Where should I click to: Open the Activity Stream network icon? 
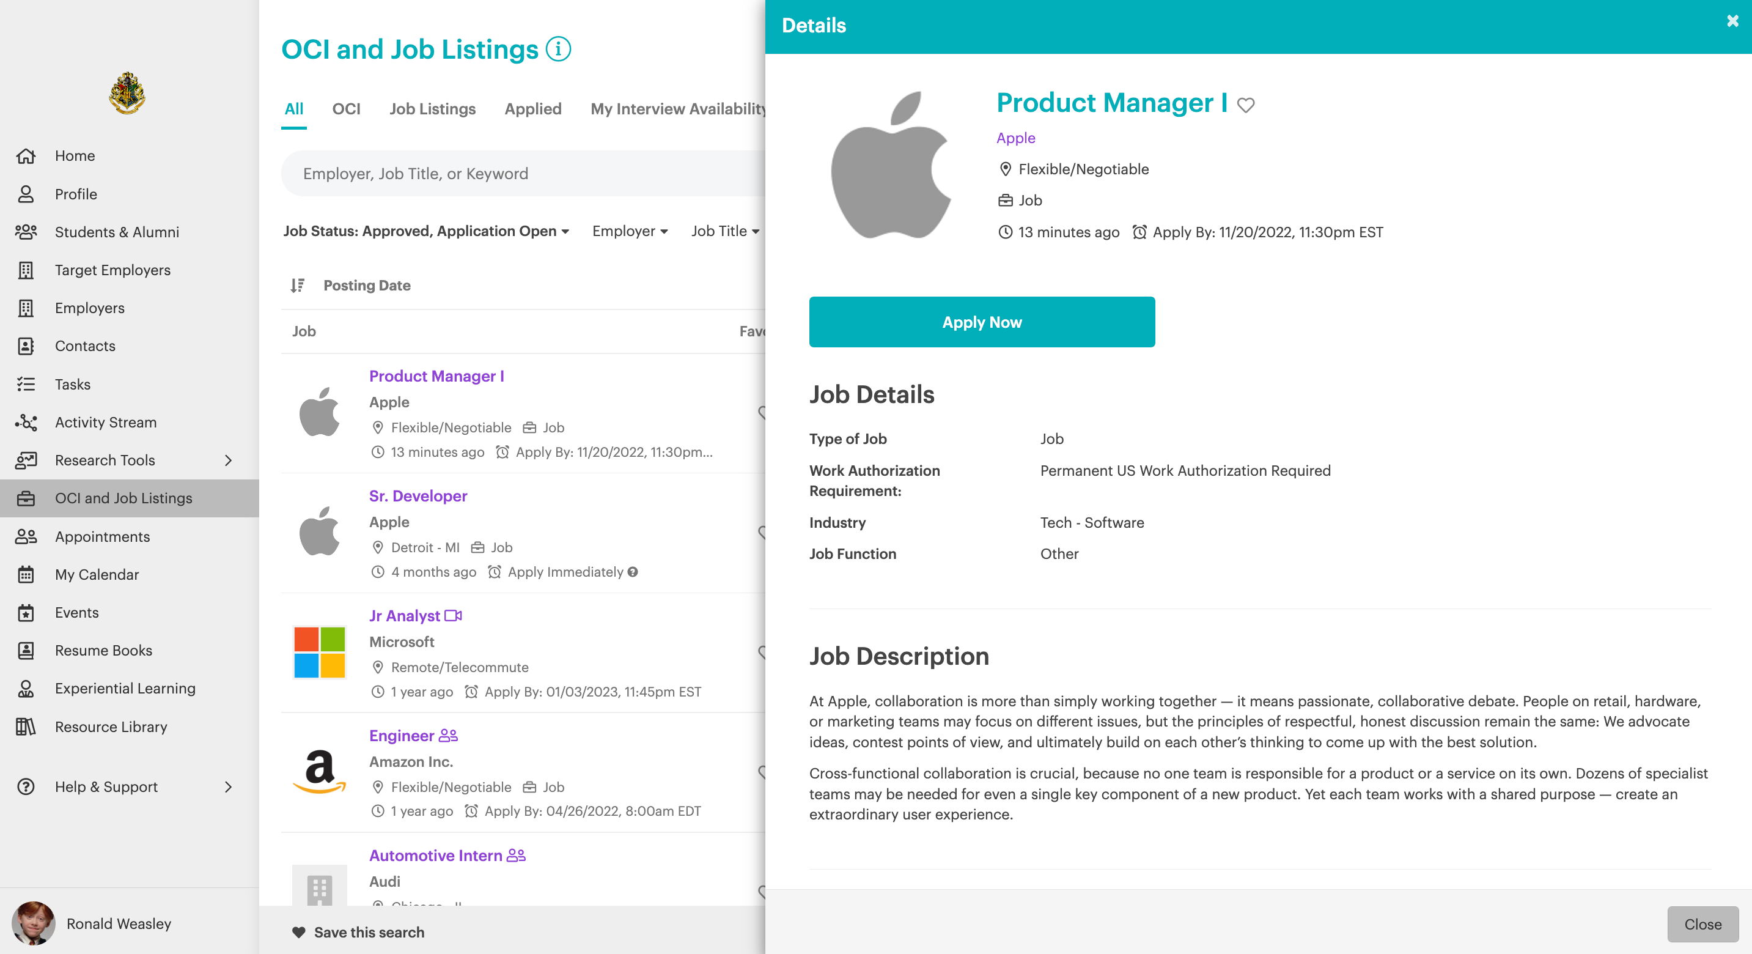pos(26,423)
